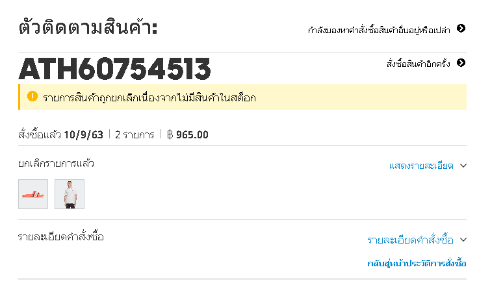
Task: Click the Baht currency symbol before 965.00
Action: point(170,135)
